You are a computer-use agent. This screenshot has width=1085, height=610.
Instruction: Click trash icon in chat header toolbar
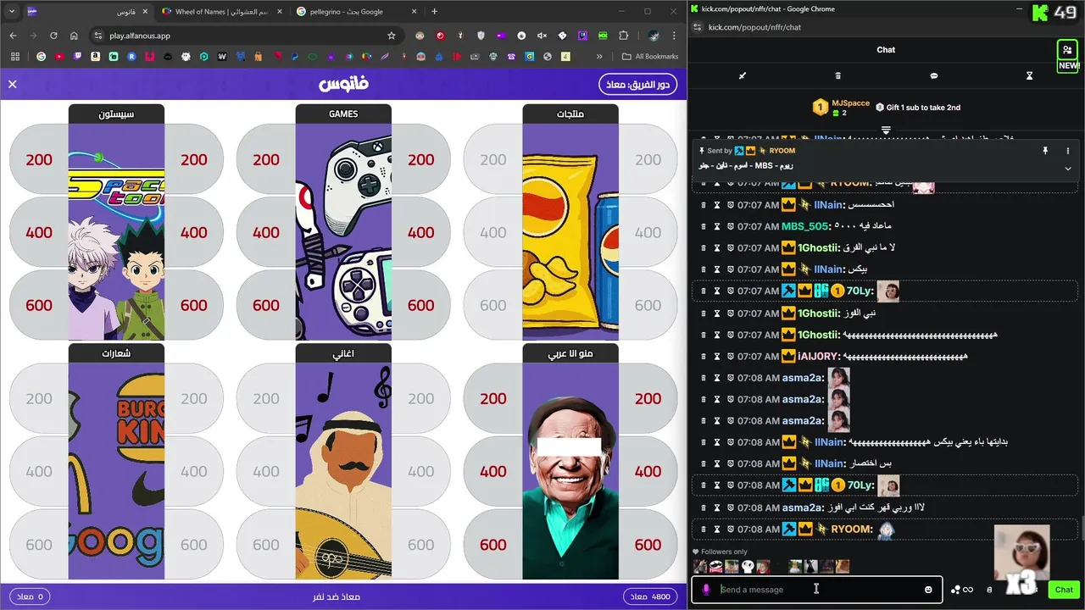(838, 75)
